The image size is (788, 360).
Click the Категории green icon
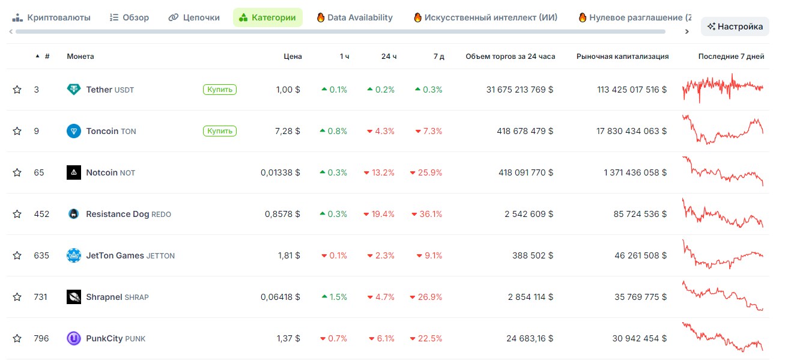[x=243, y=17]
